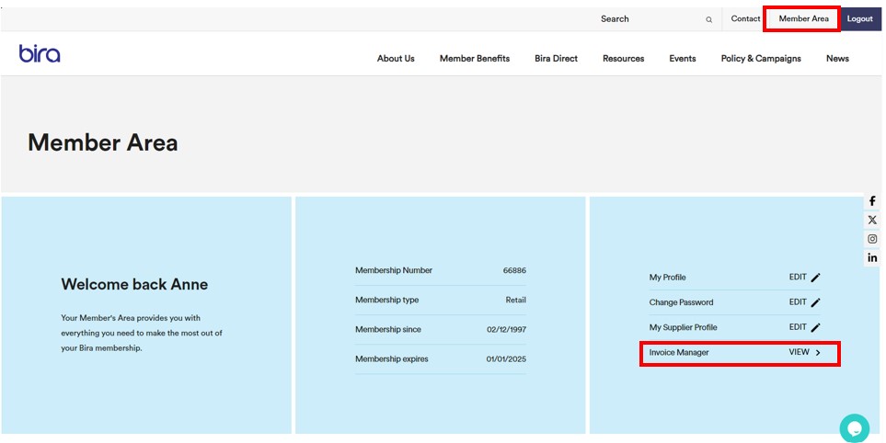Click the pencil icon beside My Profile
886x443 pixels.
(816, 278)
